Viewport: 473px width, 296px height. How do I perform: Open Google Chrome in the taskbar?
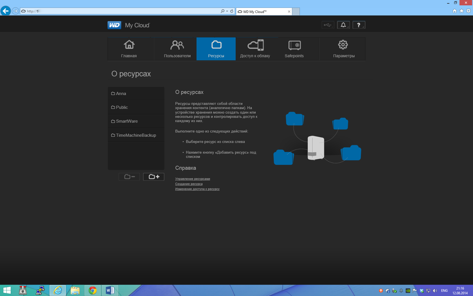[93, 290]
